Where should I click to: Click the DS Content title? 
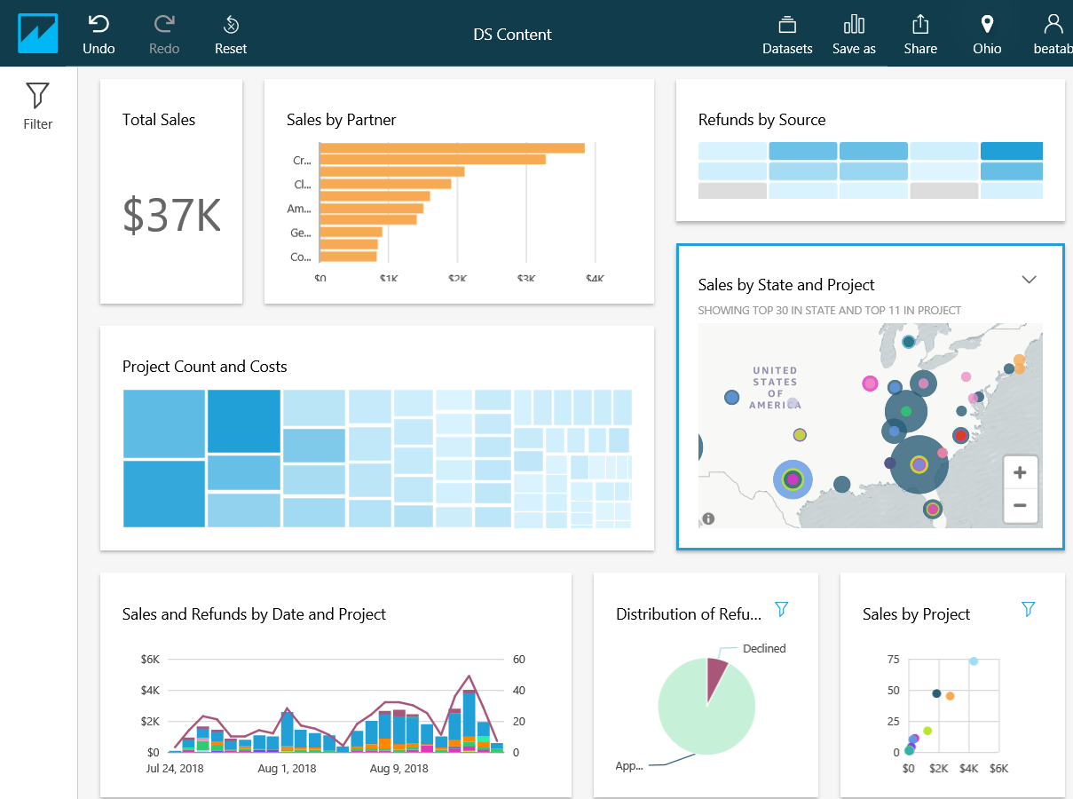click(x=512, y=35)
